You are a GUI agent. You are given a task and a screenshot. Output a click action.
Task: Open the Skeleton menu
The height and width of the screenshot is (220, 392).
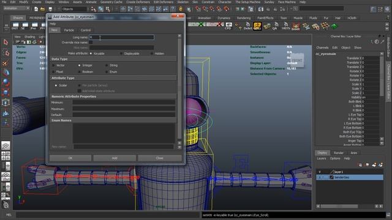pyautogui.click(x=183, y=2)
